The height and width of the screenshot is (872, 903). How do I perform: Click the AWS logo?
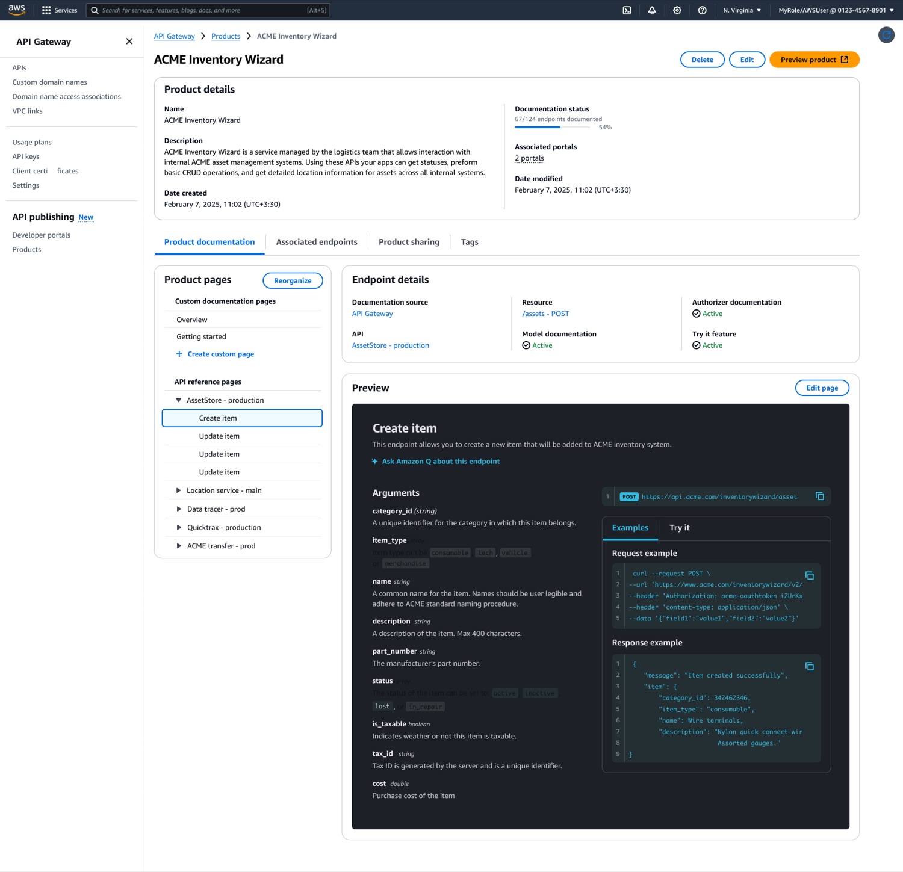[17, 10]
